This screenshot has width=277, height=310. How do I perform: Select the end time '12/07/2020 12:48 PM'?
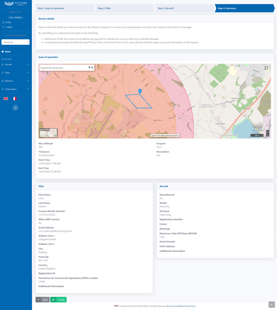pyautogui.click(x=49, y=172)
